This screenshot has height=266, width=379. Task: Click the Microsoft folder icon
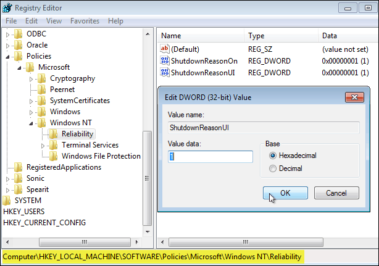pos(30,67)
